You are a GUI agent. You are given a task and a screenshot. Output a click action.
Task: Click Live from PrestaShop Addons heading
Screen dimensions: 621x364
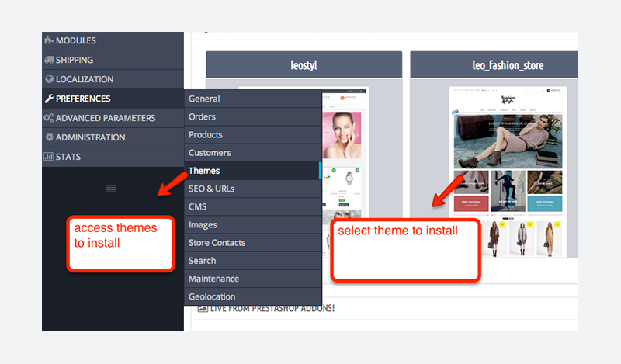point(272,308)
